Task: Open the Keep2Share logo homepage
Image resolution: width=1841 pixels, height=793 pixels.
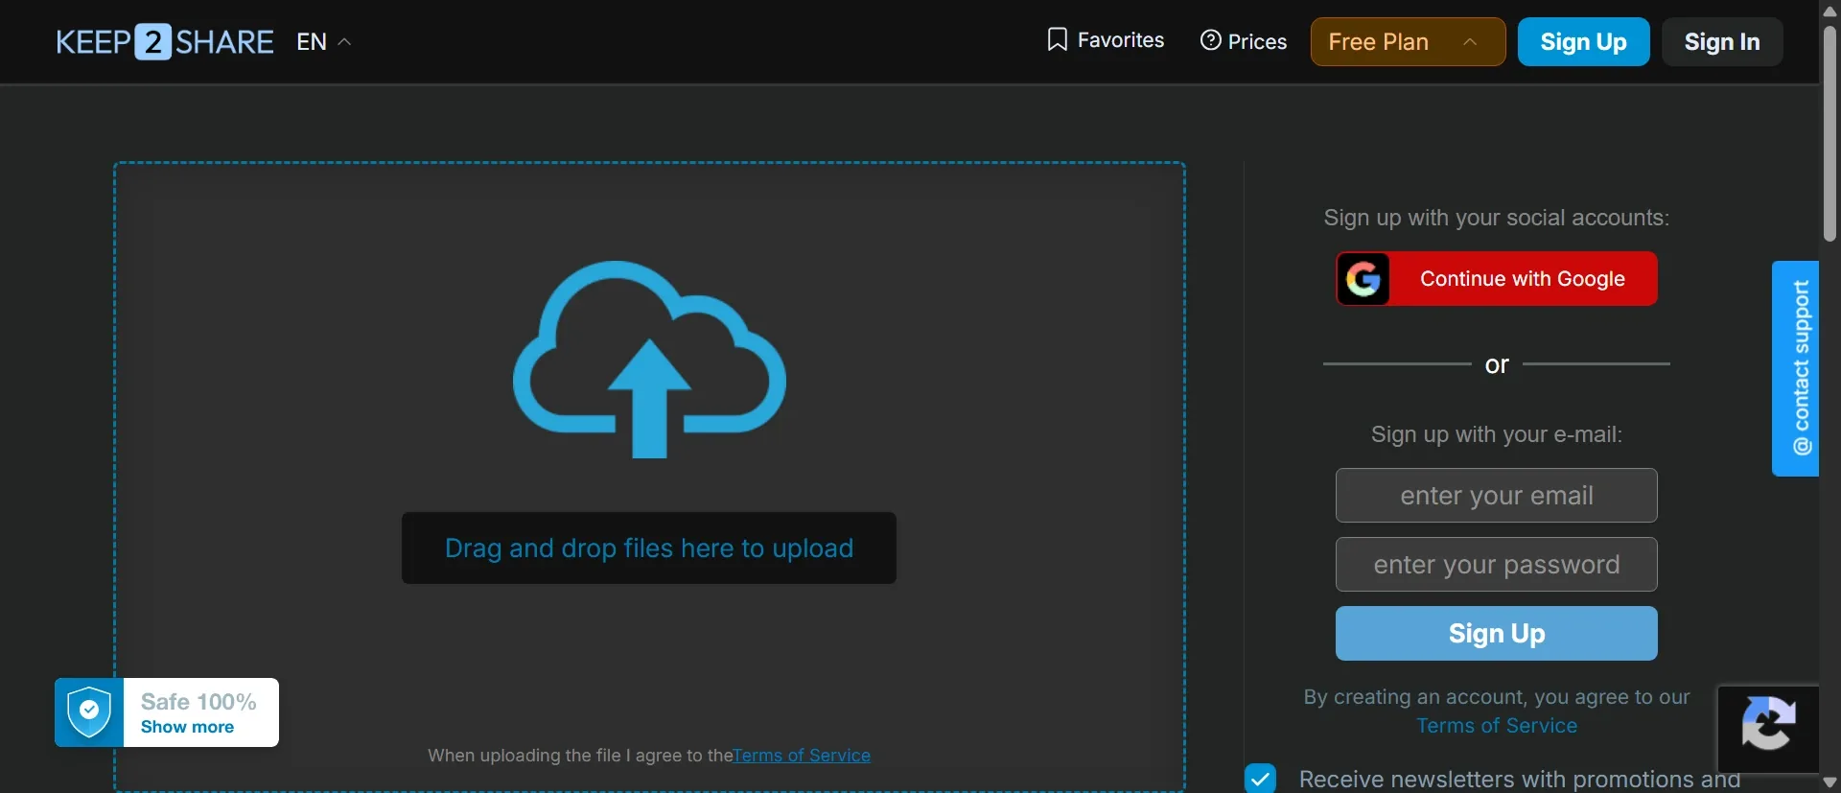Action: click(x=165, y=42)
